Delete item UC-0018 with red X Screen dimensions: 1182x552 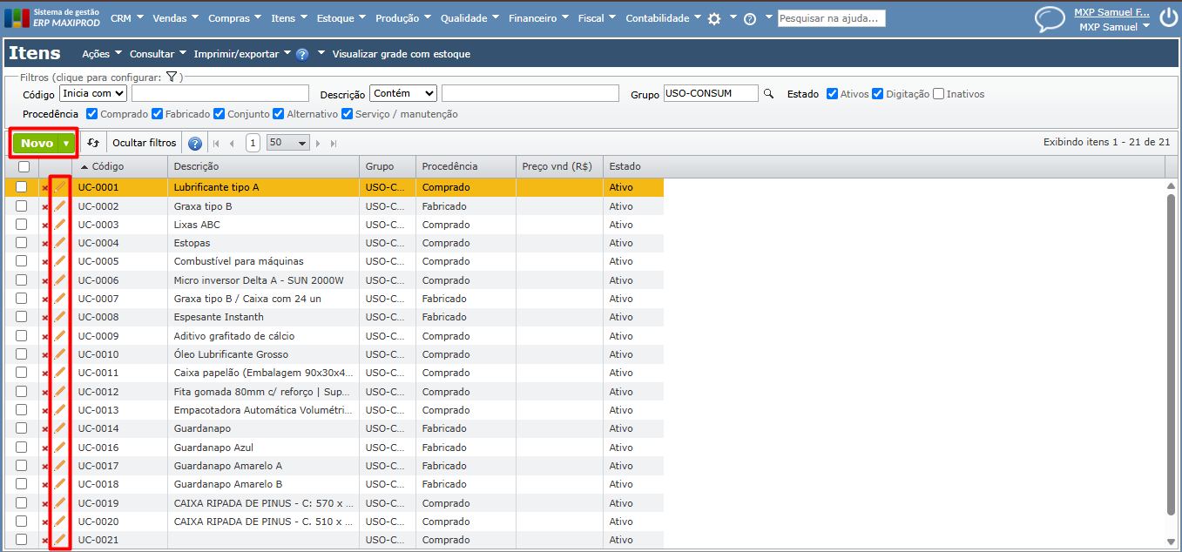pyautogui.click(x=45, y=485)
